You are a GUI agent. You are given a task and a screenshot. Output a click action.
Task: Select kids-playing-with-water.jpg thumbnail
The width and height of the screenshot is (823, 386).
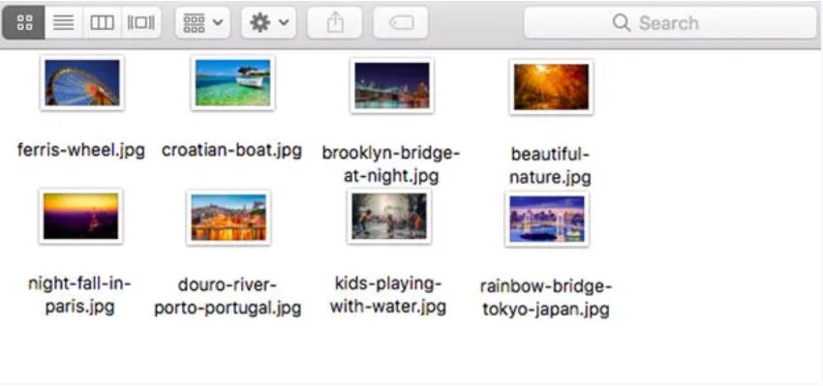coord(389,216)
